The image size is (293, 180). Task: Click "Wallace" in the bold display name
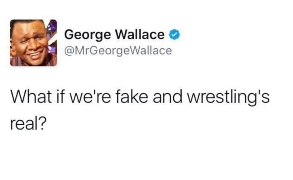pos(140,34)
